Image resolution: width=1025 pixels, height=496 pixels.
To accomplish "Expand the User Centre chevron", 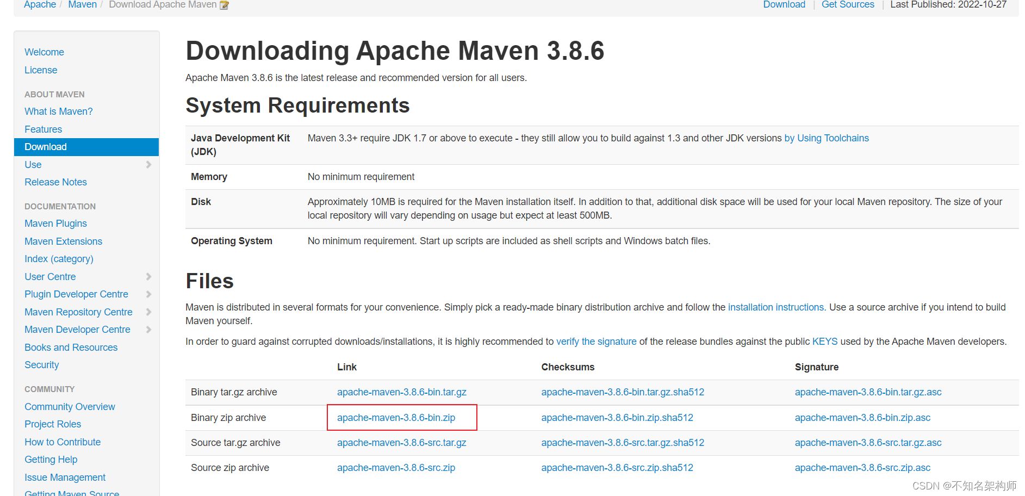I will point(148,276).
